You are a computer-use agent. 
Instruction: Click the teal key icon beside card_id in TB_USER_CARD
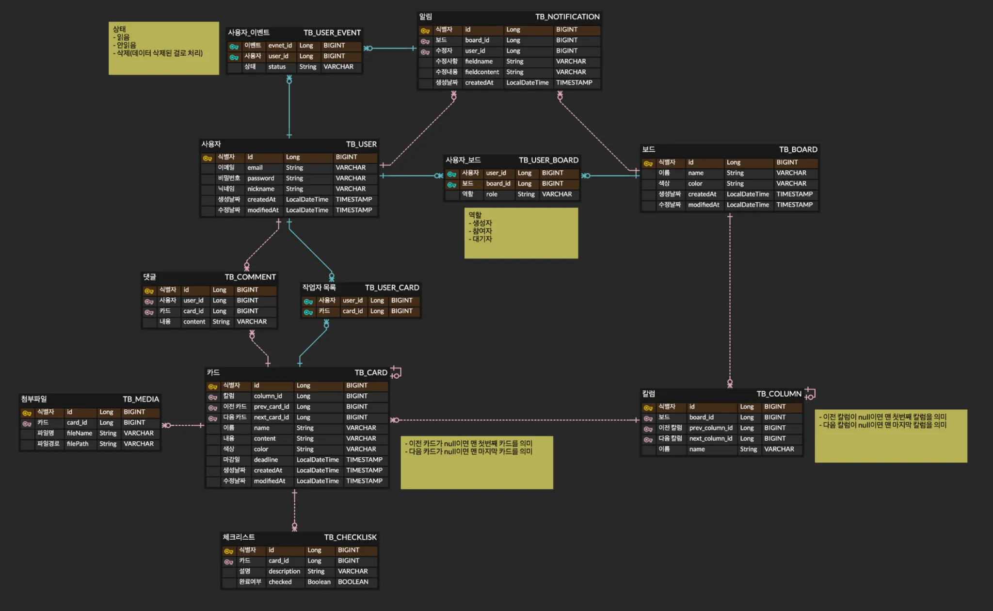click(308, 312)
